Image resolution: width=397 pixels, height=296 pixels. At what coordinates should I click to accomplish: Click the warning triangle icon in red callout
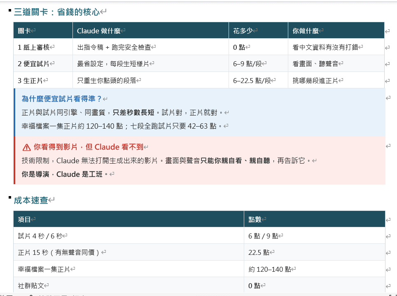coord(27,147)
